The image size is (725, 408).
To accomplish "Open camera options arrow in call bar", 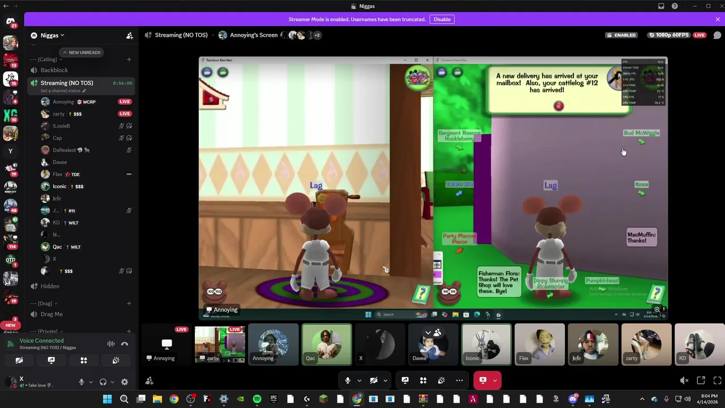I will pos(385,380).
